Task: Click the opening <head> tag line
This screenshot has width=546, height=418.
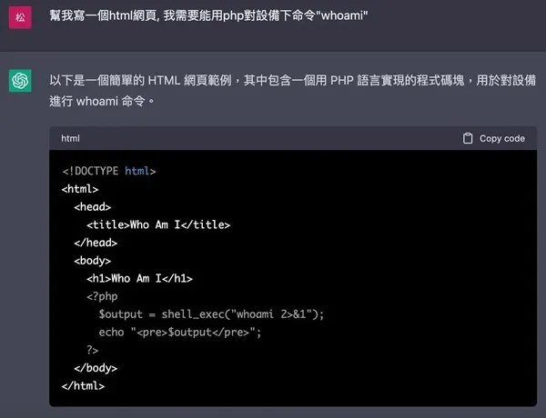Action: point(92,206)
